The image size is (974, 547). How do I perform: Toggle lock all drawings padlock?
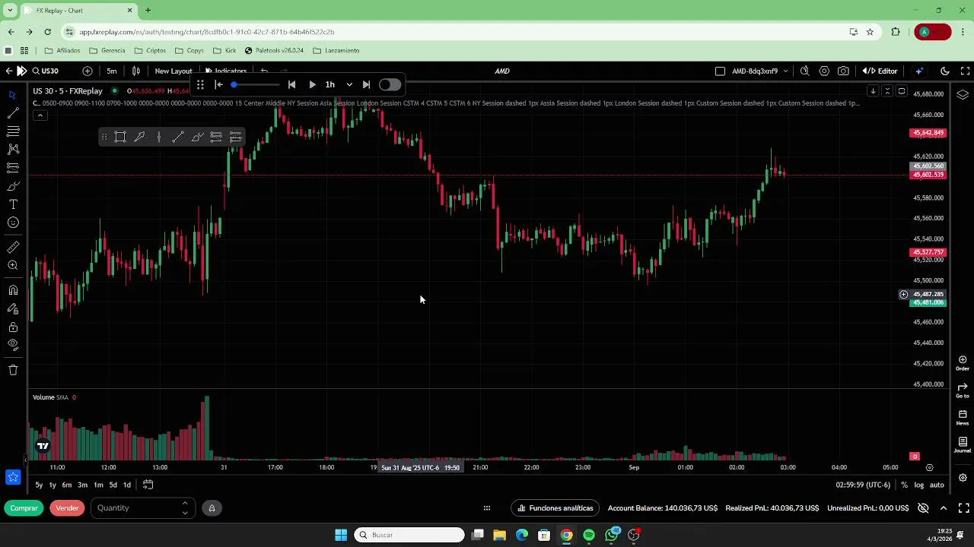13,327
